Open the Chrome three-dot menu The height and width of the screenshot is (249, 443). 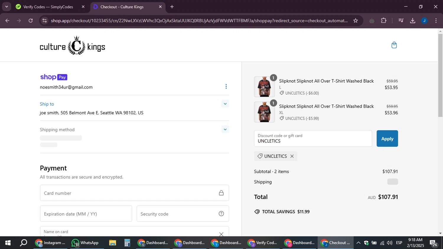coord(436,21)
